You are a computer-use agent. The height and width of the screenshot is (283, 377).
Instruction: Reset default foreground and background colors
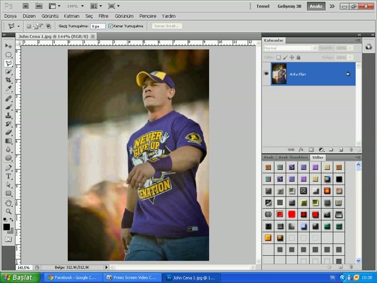point(5,219)
